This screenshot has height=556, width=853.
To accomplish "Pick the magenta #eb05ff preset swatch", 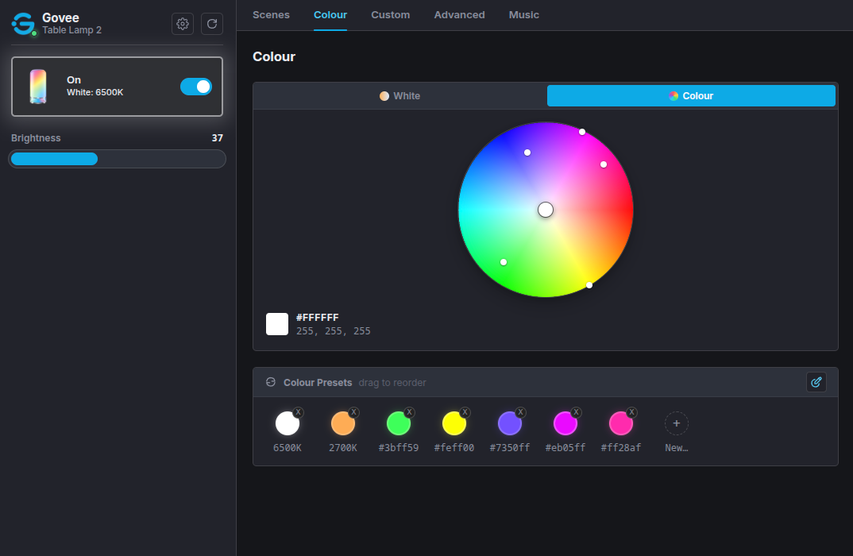I will click(565, 423).
